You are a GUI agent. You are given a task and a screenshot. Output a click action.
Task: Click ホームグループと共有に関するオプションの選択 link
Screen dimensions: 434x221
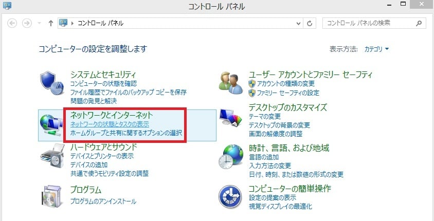tap(126, 133)
